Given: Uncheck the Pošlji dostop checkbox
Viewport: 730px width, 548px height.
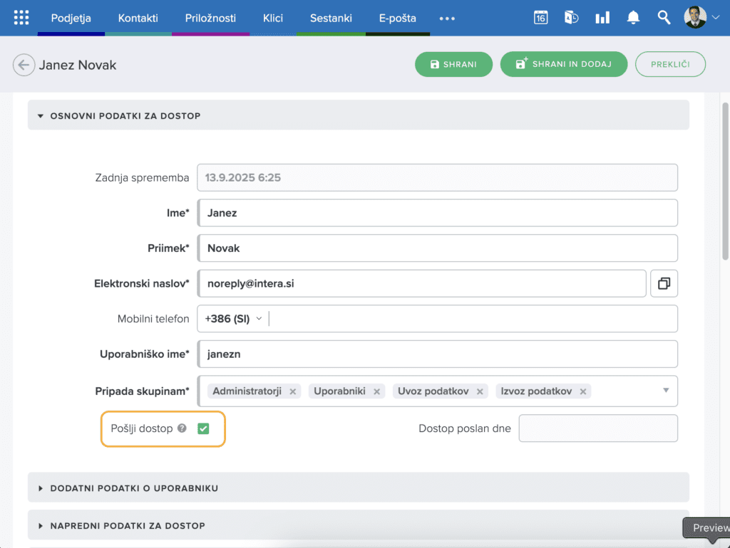Looking at the screenshot, I should pyautogui.click(x=203, y=428).
